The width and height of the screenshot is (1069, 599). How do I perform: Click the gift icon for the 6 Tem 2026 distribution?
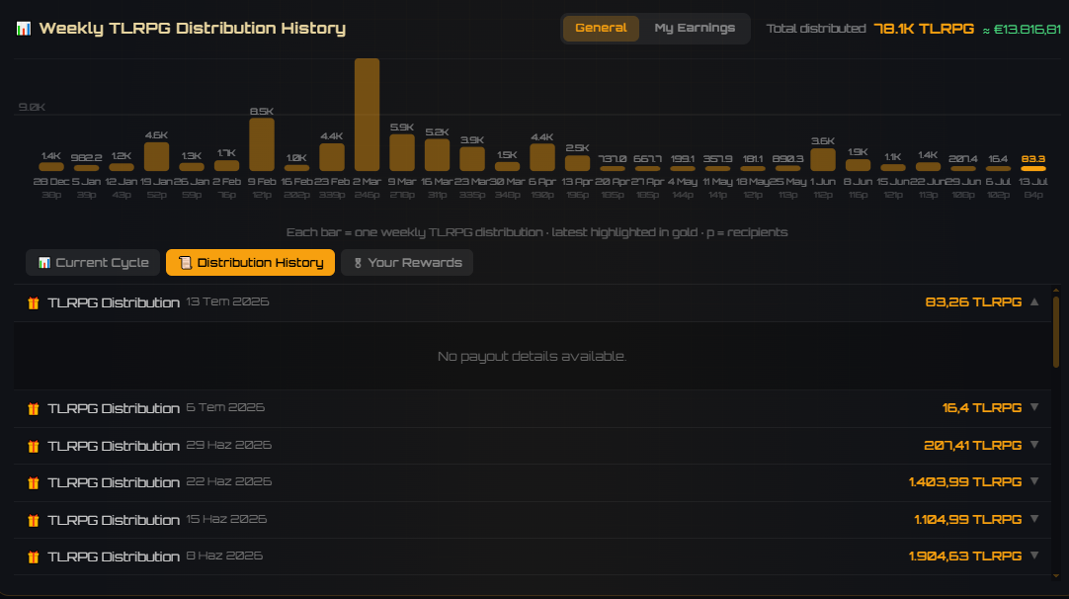33,408
